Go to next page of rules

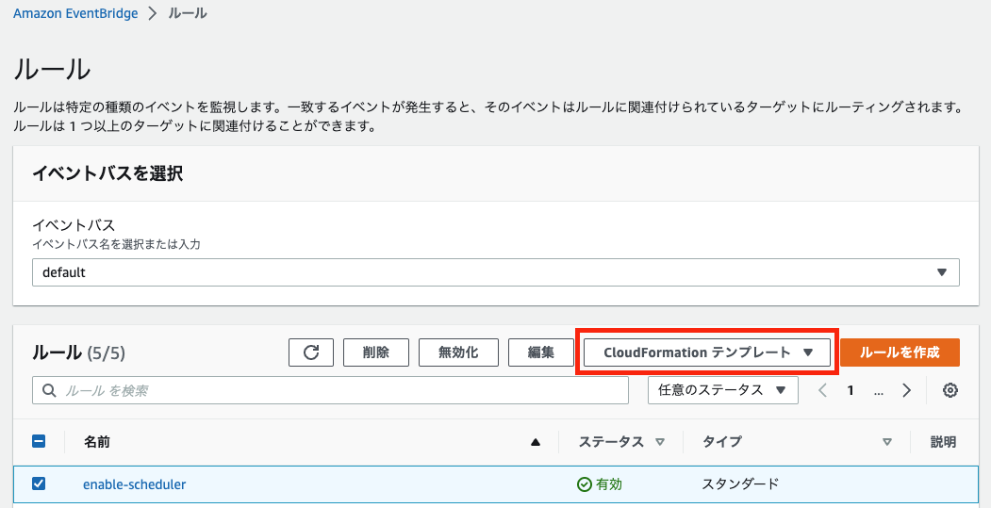(x=907, y=390)
